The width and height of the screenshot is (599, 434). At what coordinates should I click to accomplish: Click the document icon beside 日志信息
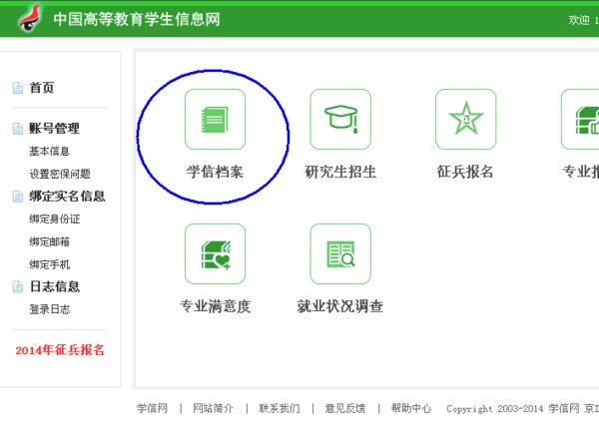point(18,286)
